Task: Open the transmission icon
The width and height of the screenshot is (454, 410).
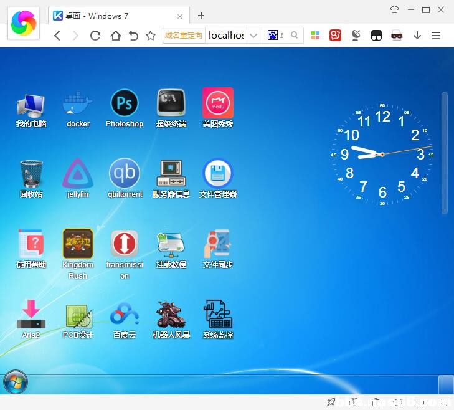Action: 125,255
